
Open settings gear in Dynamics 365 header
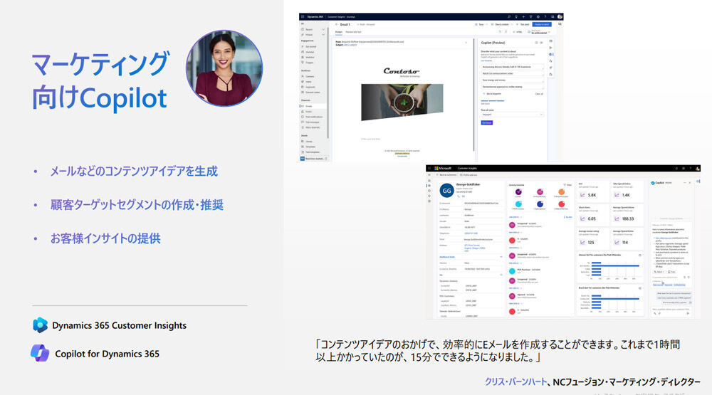(538, 17)
